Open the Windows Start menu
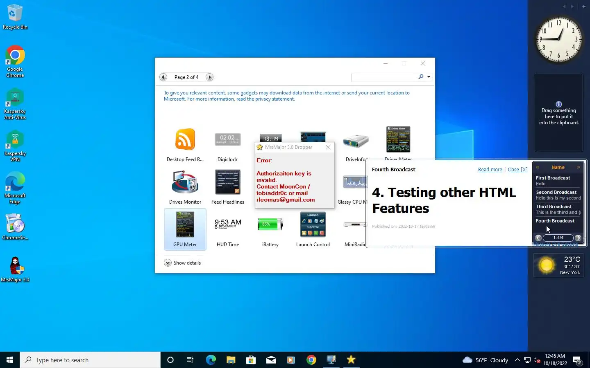 10,360
